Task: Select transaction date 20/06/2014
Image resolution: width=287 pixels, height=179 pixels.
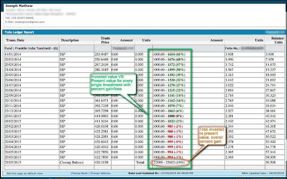Action: (x=13, y=80)
